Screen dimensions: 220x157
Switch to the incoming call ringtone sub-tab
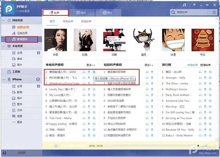pyautogui.click(x=68, y=22)
